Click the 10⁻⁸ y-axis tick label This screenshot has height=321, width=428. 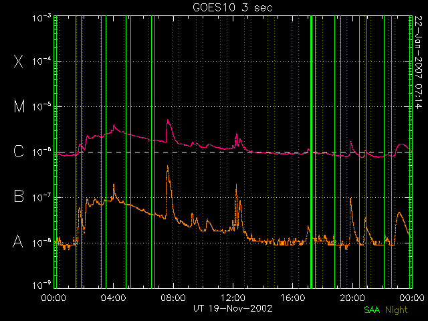41,242
